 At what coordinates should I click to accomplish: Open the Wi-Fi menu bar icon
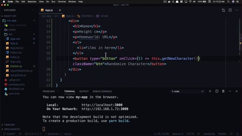click(190, 2)
